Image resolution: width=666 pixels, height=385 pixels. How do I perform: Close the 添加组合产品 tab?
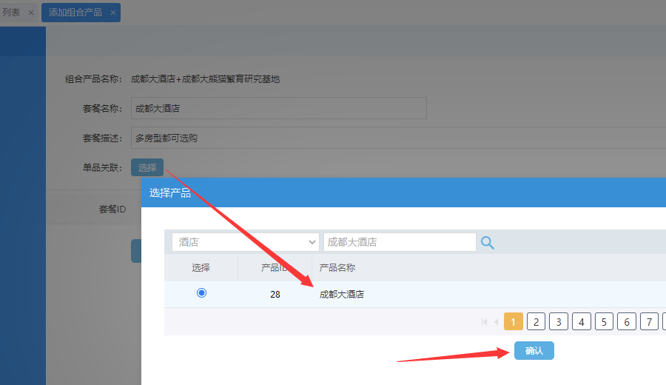(x=112, y=13)
